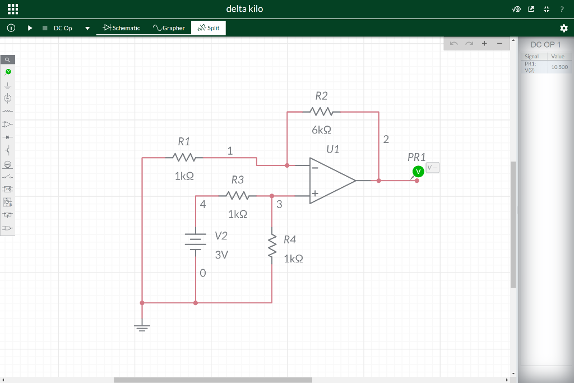
Task: Toggle the PR1 probe unit selector
Action: tap(432, 167)
